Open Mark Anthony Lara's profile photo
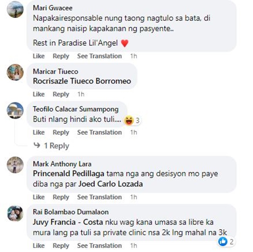The image size is (253, 252). (x=15, y=165)
